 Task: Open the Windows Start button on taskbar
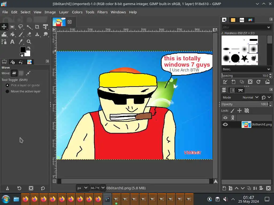pyautogui.click(x=6, y=199)
